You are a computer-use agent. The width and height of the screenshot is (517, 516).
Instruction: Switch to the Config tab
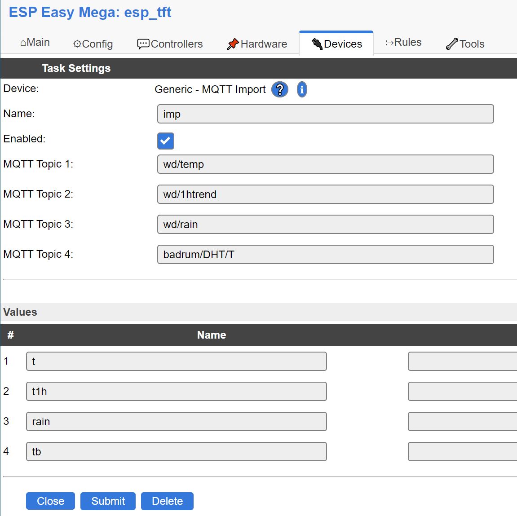[x=93, y=44]
